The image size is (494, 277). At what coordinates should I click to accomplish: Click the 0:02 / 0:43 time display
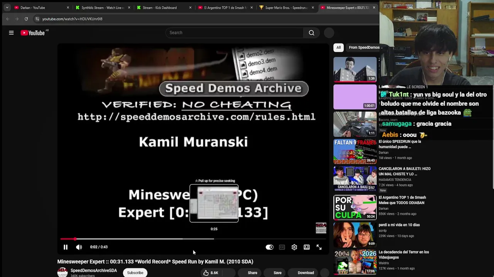[99, 247]
